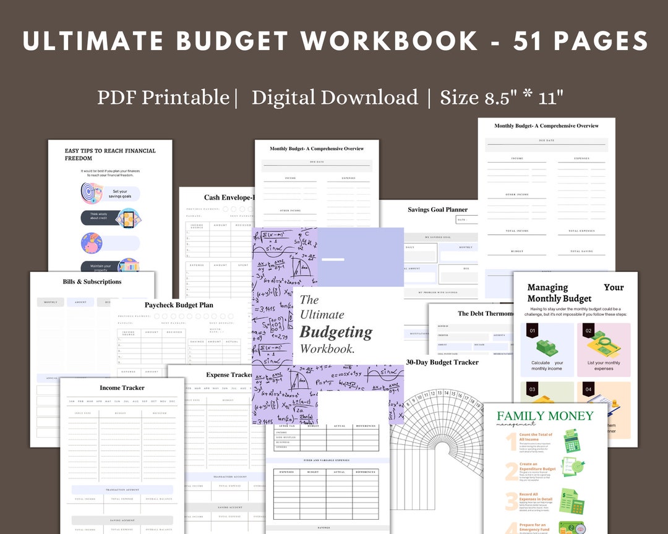Click TOTAL SAVING on the top-right Monthly Budget page
This screenshot has width=668, height=534.
(x=581, y=252)
